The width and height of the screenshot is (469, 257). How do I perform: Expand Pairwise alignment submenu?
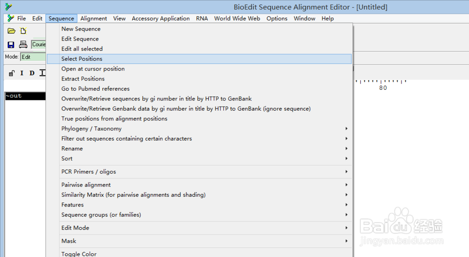click(x=199, y=185)
